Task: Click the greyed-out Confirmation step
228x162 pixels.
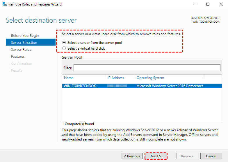Action: [22, 63]
